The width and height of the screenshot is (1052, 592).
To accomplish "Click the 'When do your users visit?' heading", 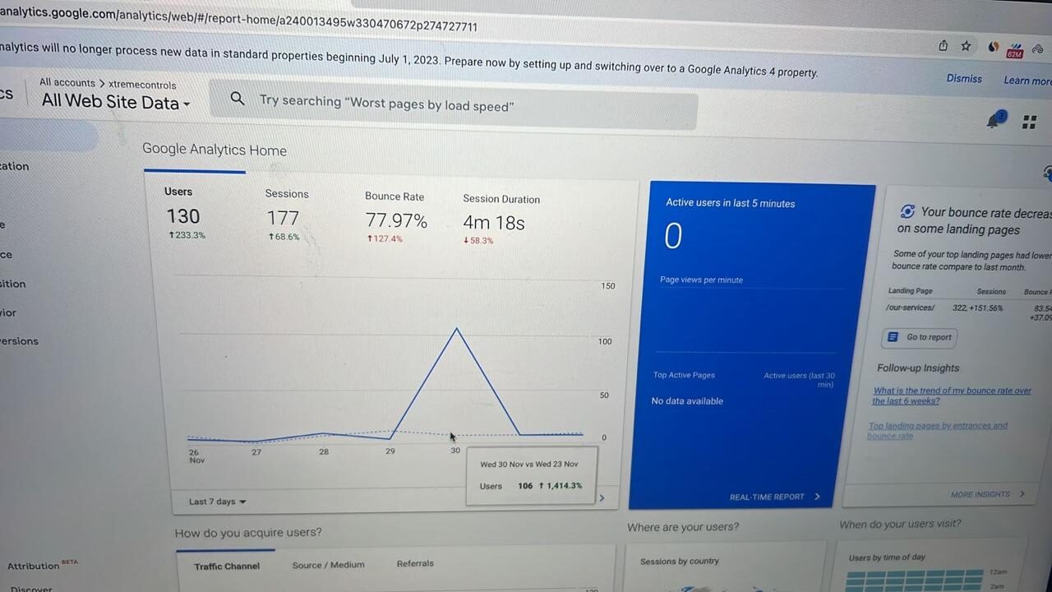I will click(900, 524).
